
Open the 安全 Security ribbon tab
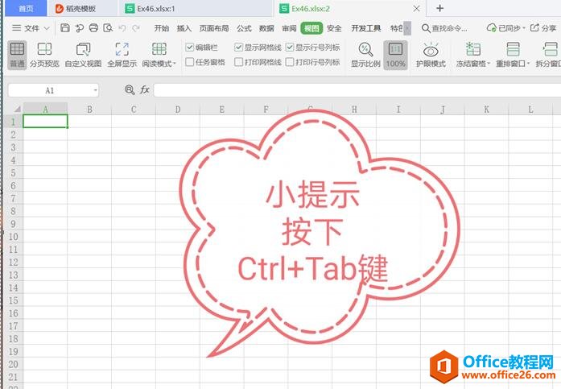(334, 28)
